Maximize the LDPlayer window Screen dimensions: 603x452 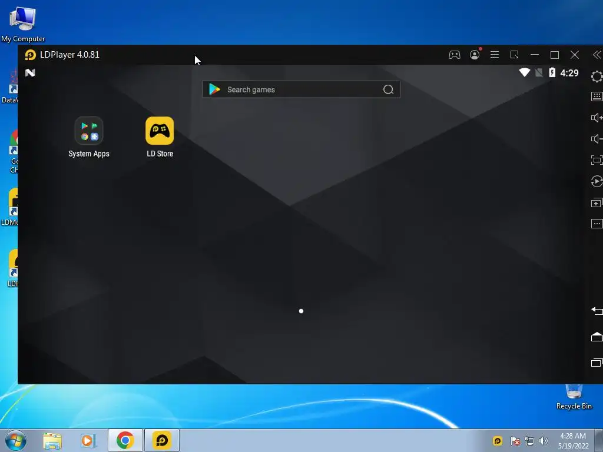(x=555, y=55)
